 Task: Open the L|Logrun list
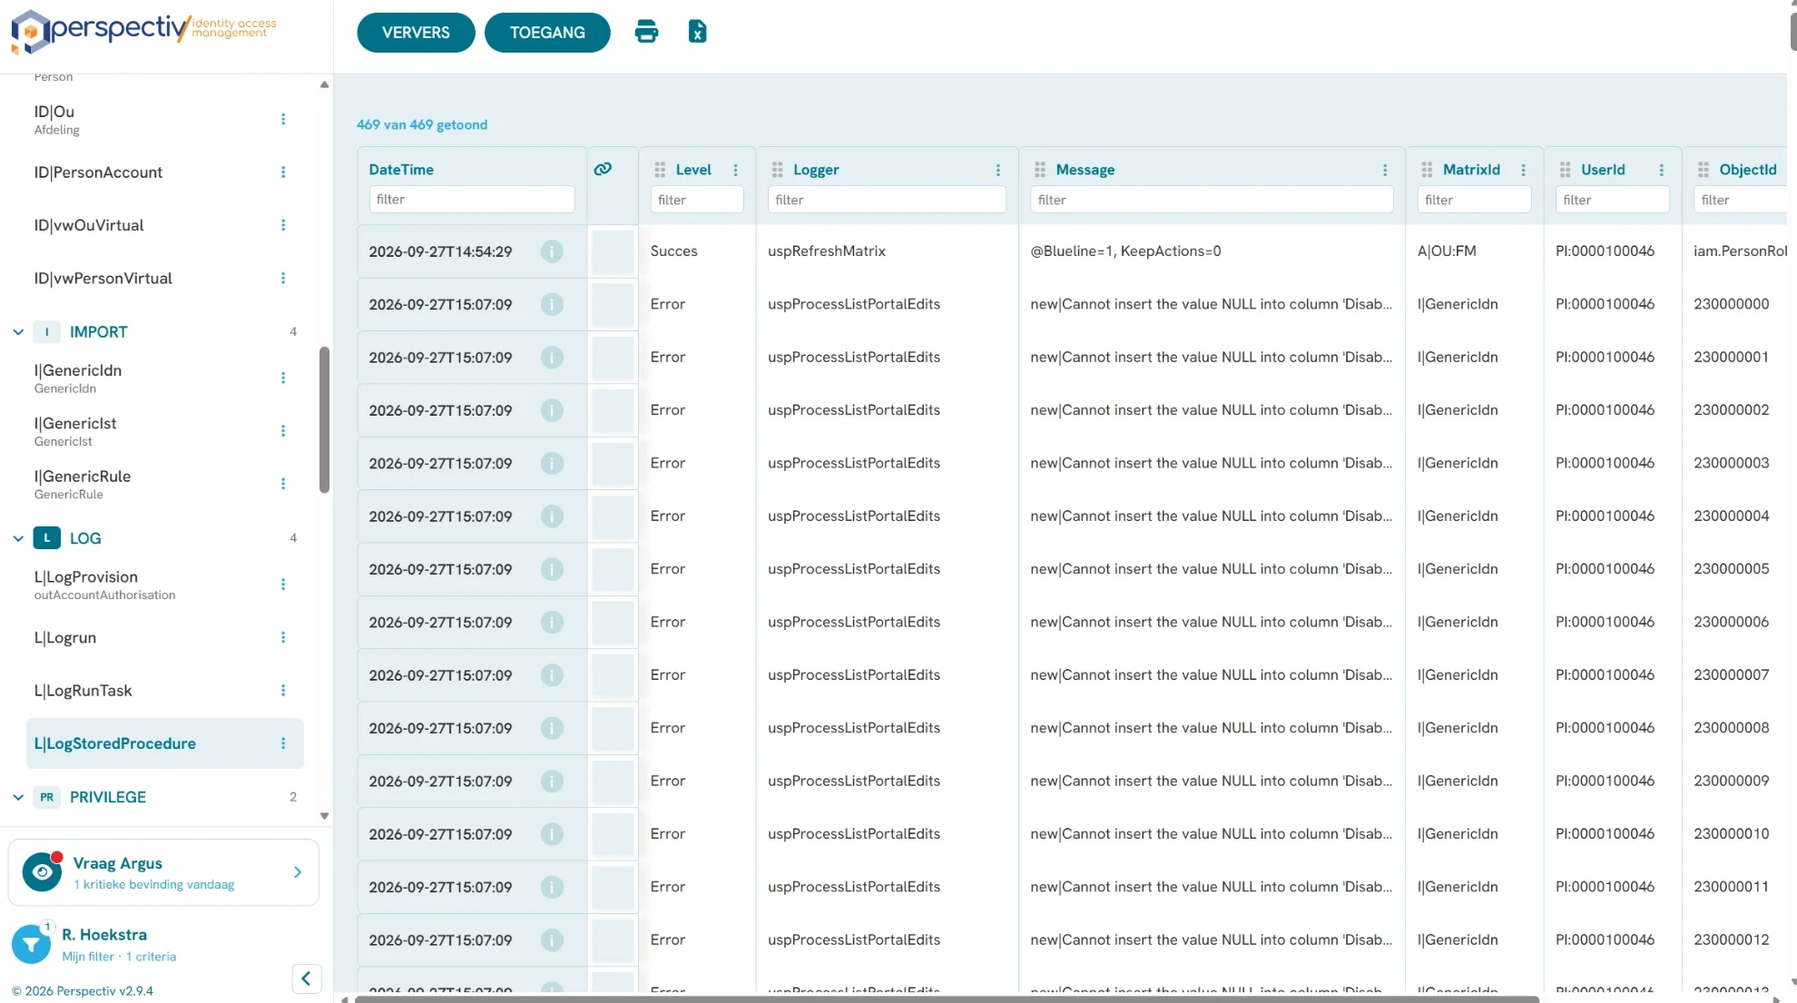(65, 637)
